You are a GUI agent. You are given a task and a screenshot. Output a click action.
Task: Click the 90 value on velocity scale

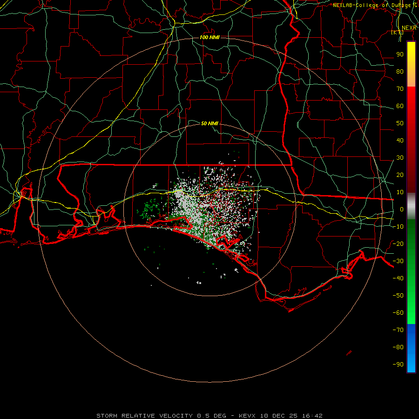pos(400,54)
